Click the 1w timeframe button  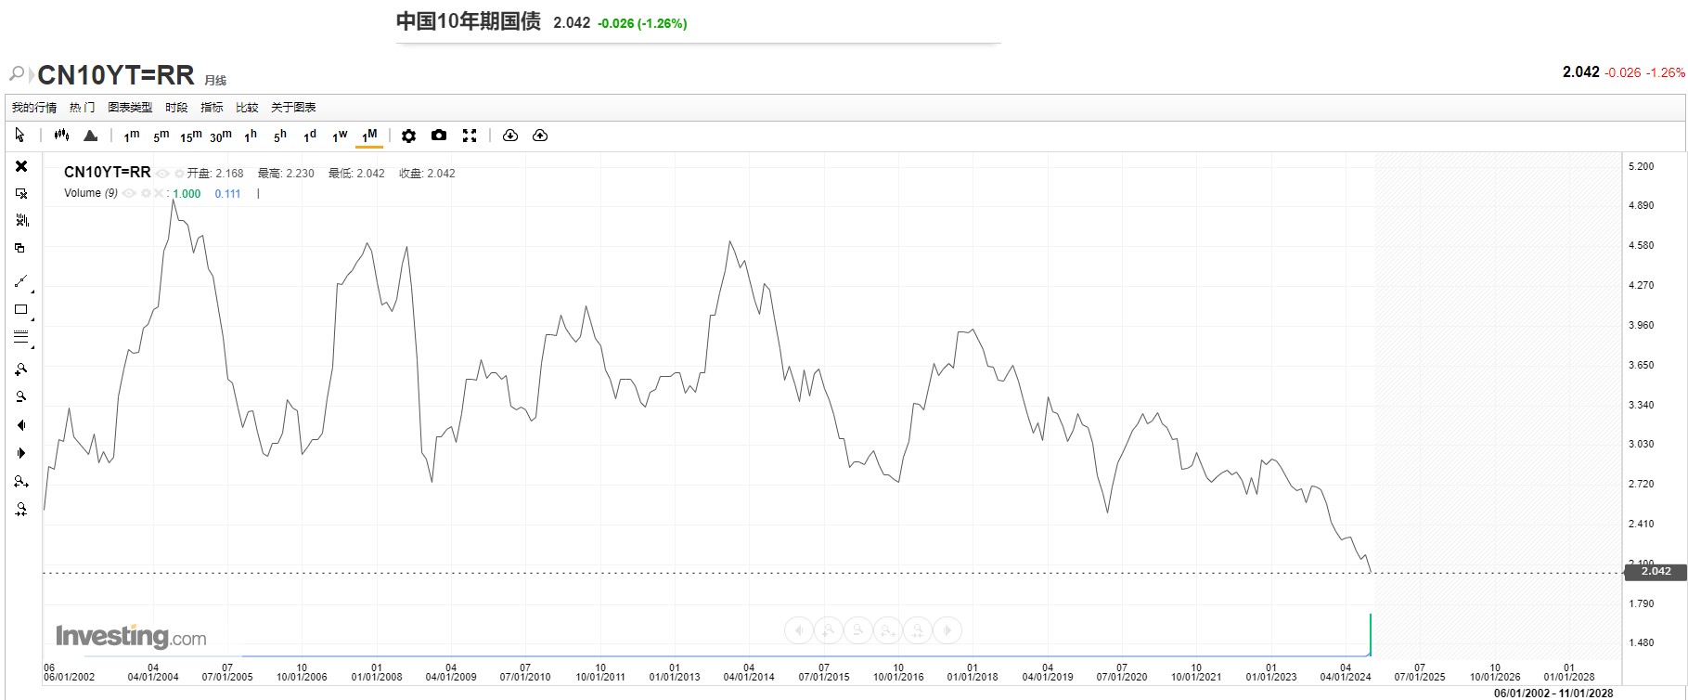(340, 136)
